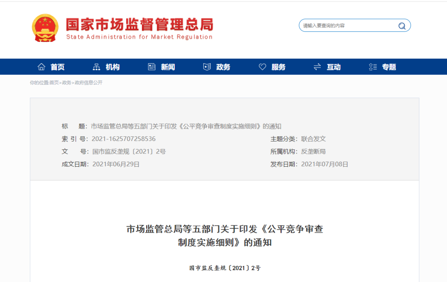
Task: Open the 服务 navigation item
Action: [279, 67]
